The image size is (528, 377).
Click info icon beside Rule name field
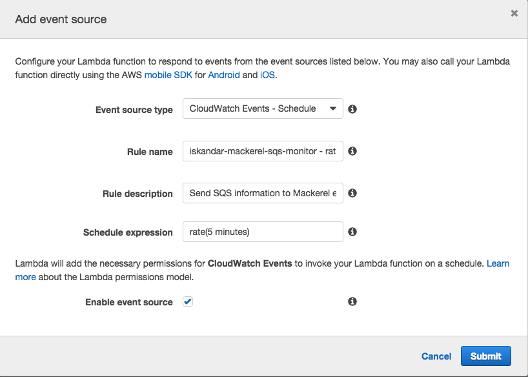pyautogui.click(x=352, y=151)
